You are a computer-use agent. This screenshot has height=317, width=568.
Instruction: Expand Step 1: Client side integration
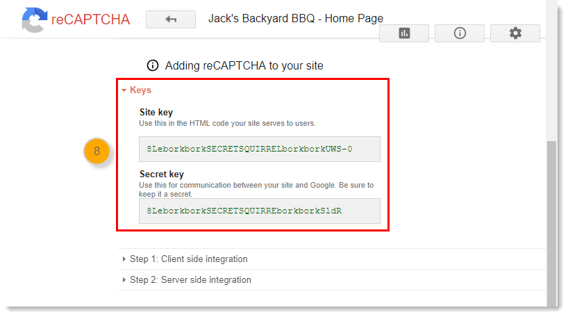coord(187,259)
